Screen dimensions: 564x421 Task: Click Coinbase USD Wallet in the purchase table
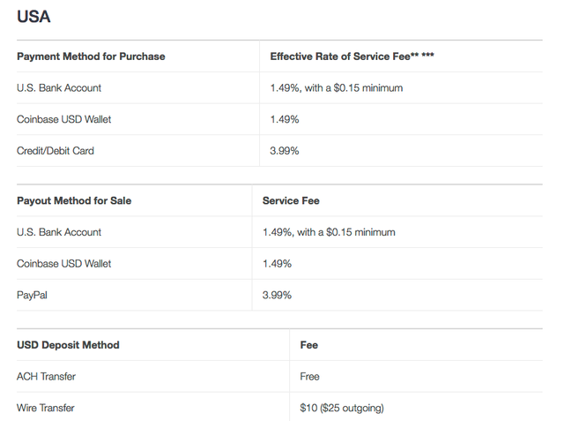[x=64, y=119]
